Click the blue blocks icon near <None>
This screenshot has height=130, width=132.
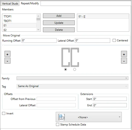tap(61, 117)
